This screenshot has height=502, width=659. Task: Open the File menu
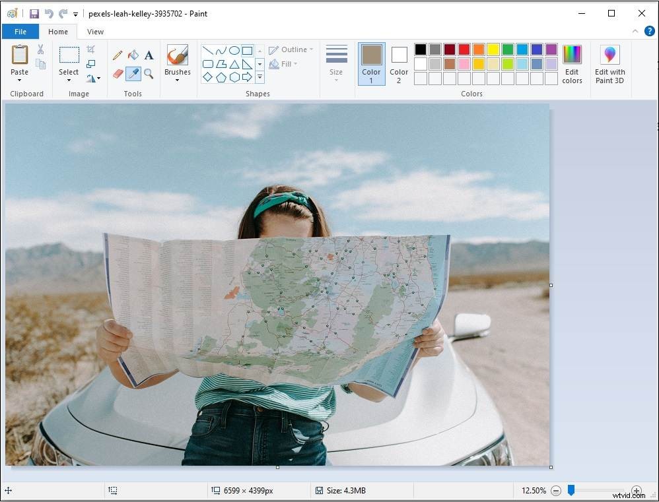point(20,31)
